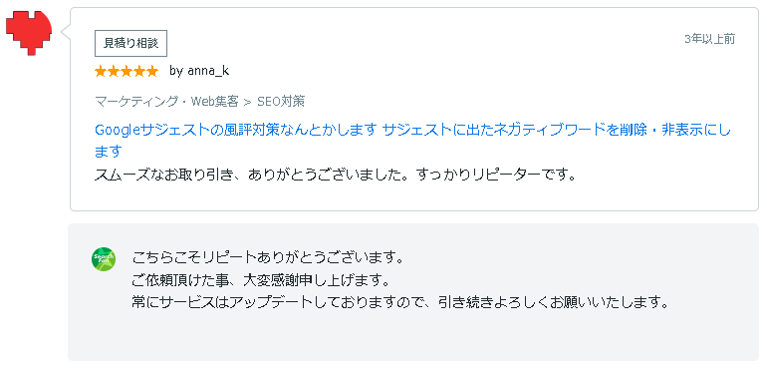The width and height of the screenshot is (767, 368).
Task: Go to the マーケティング・Web集客 category
Action: click(x=166, y=102)
